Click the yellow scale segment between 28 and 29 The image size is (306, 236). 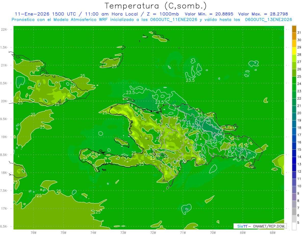click(x=294, y=51)
